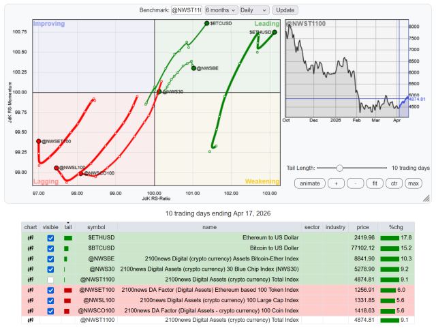Click chart icon in @NWS30 row
The width and height of the screenshot is (436, 328).
(31, 269)
